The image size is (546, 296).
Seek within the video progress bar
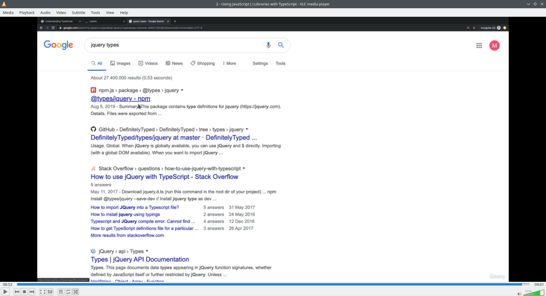click(x=273, y=284)
